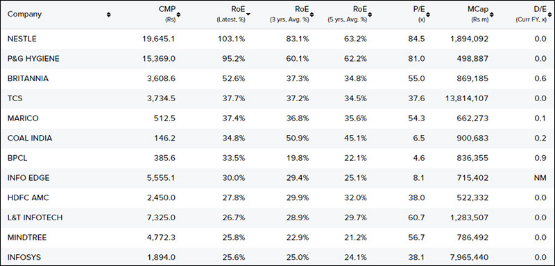Open the INFOSYS company entry

tap(24, 257)
